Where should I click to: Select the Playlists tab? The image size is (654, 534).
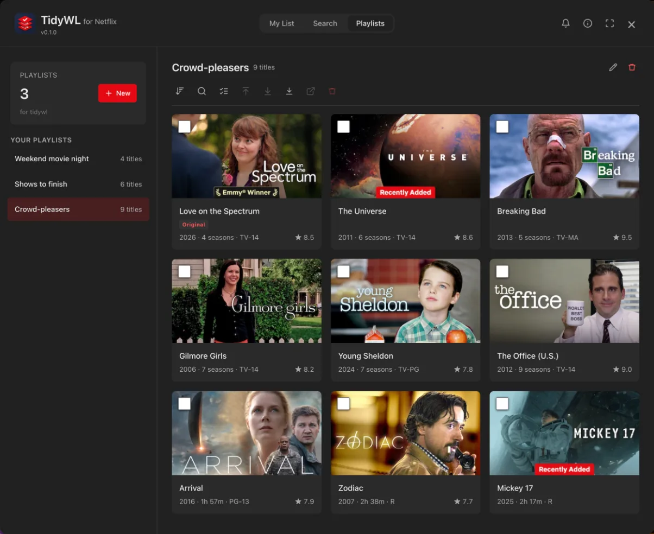370,23
